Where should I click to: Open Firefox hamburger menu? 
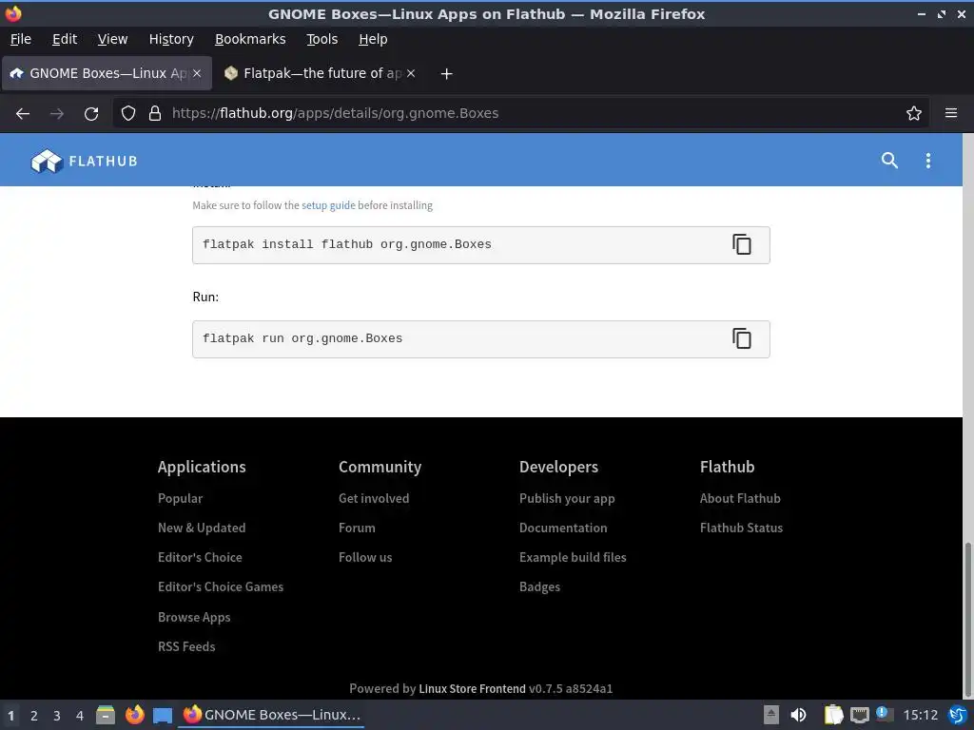tap(951, 114)
